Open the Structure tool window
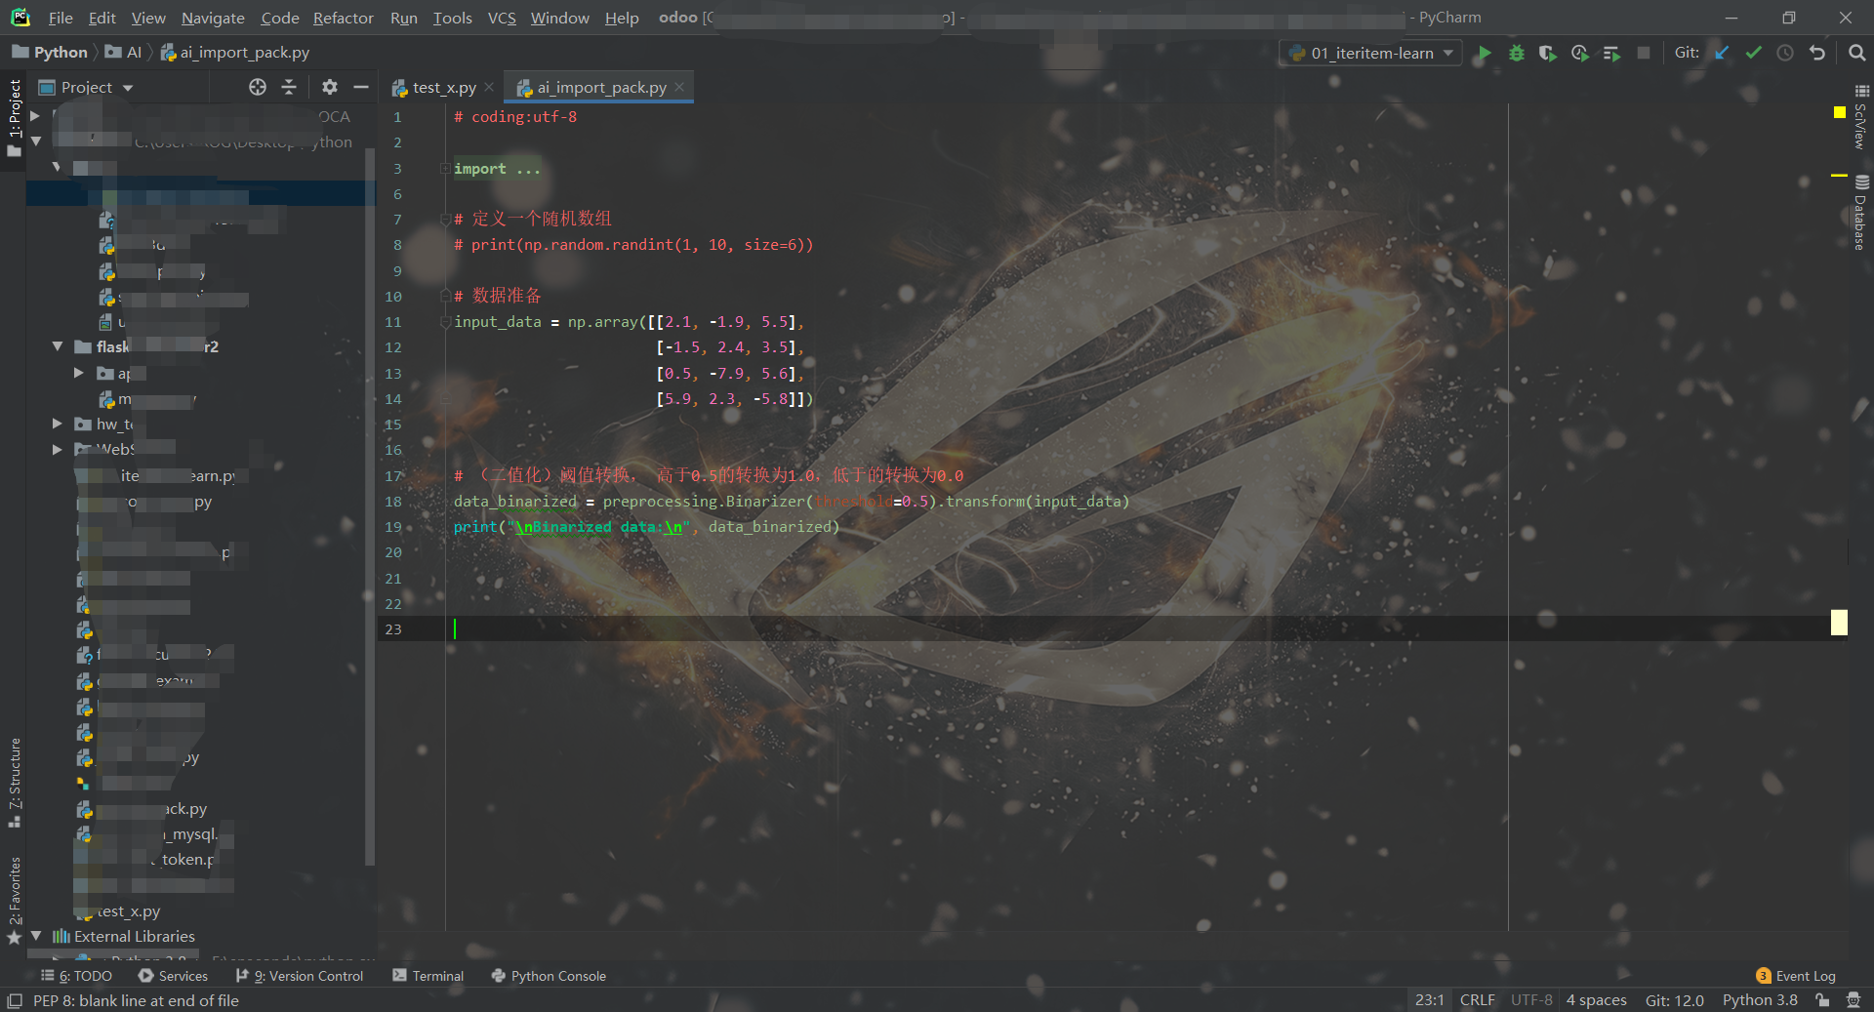This screenshot has width=1874, height=1012. [14, 783]
